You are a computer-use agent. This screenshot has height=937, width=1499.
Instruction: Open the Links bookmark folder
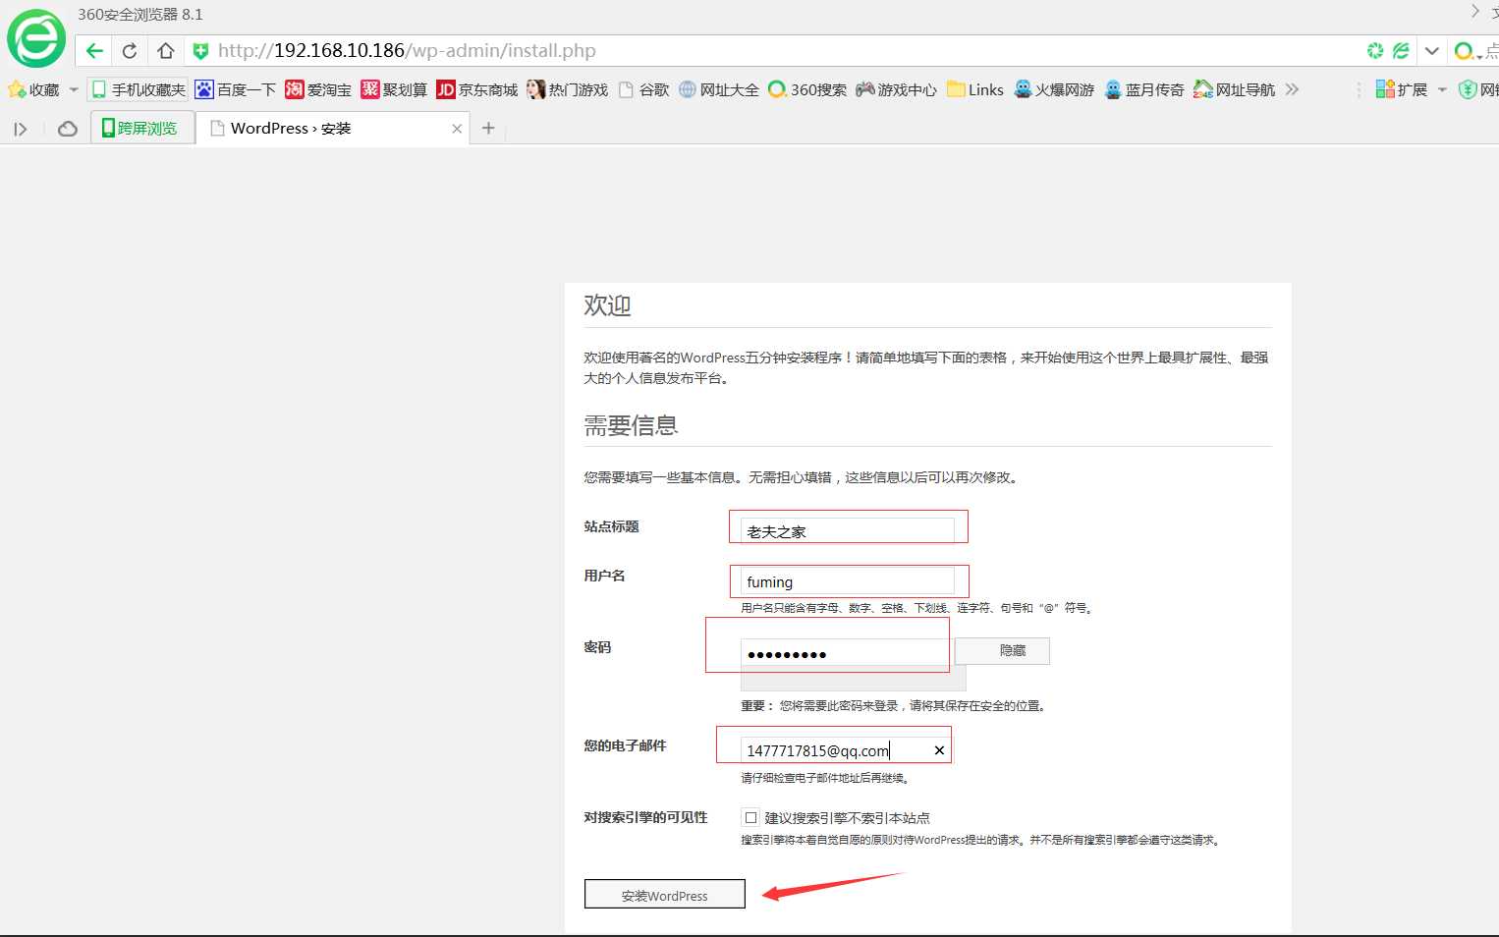tap(975, 89)
